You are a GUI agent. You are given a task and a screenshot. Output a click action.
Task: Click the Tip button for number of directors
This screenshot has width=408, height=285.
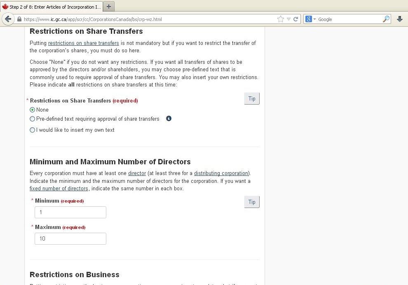point(252,202)
